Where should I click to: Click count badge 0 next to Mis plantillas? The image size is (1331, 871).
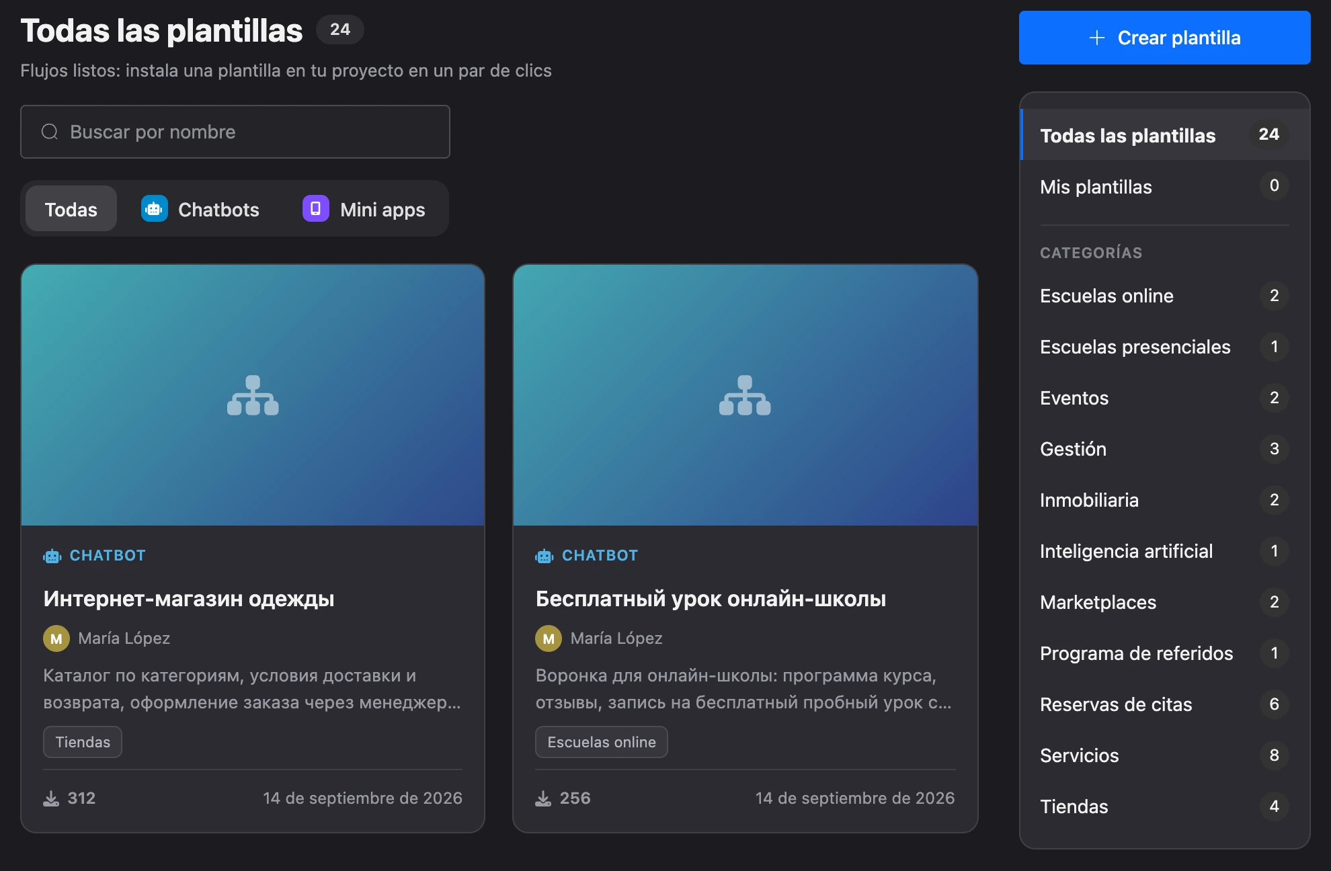click(x=1274, y=185)
